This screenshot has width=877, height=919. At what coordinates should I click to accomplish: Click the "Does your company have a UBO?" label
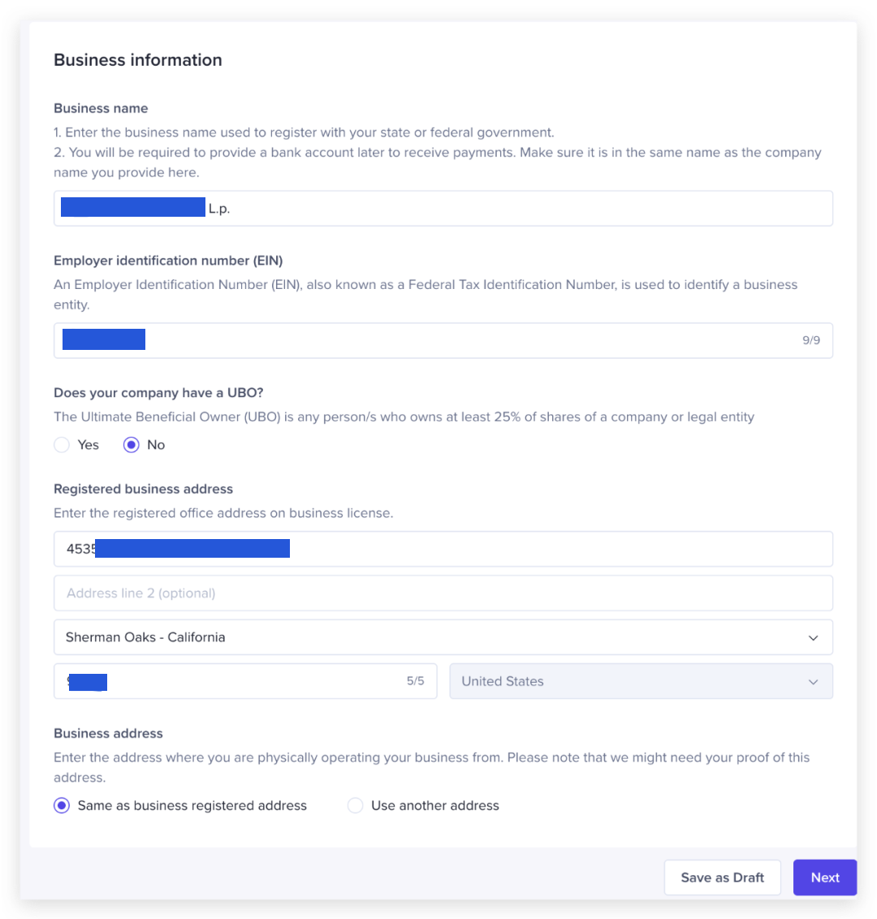[158, 393]
